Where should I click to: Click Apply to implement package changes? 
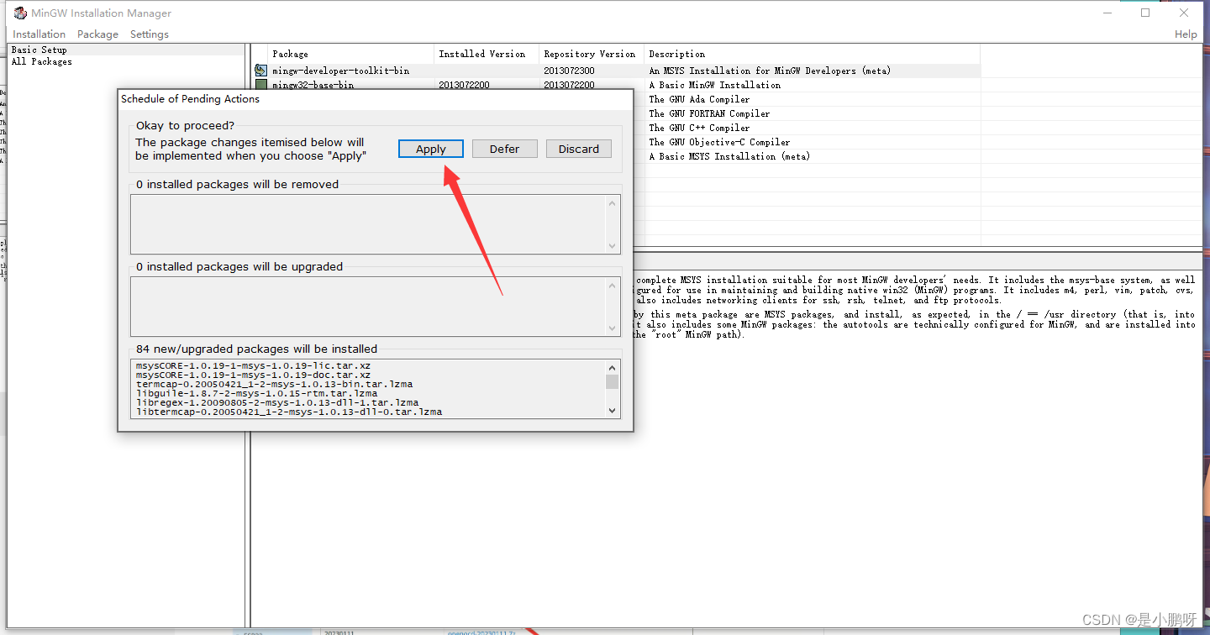pyautogui.click(x=431, y=149)
